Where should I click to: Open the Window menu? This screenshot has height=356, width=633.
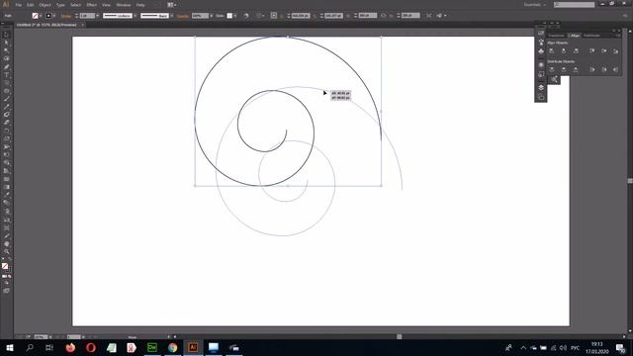pyautogui.click(x=124, y=5)
